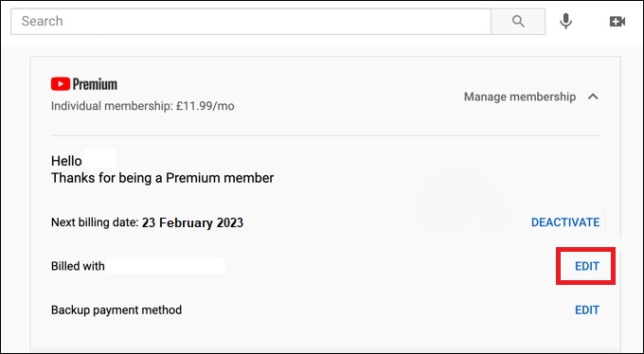Select the Individual membership price text
Image resolution: width=644 pixels, height=354 pixels.
coord(142,106)
